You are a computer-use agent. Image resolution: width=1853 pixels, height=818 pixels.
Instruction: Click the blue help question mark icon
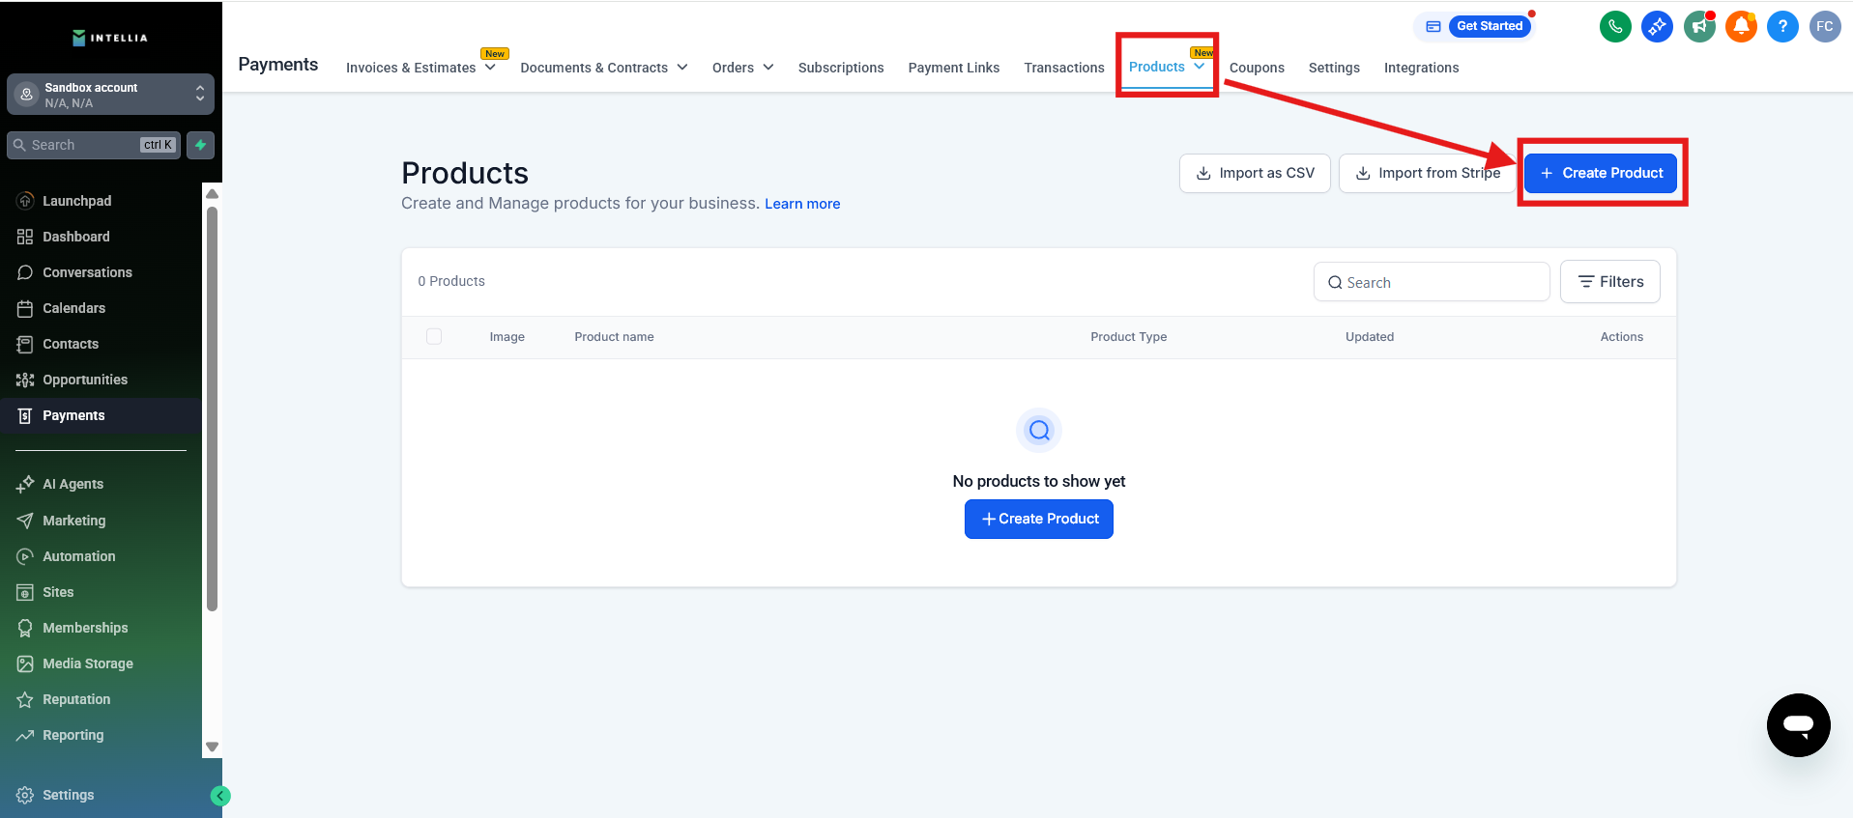1782,26
